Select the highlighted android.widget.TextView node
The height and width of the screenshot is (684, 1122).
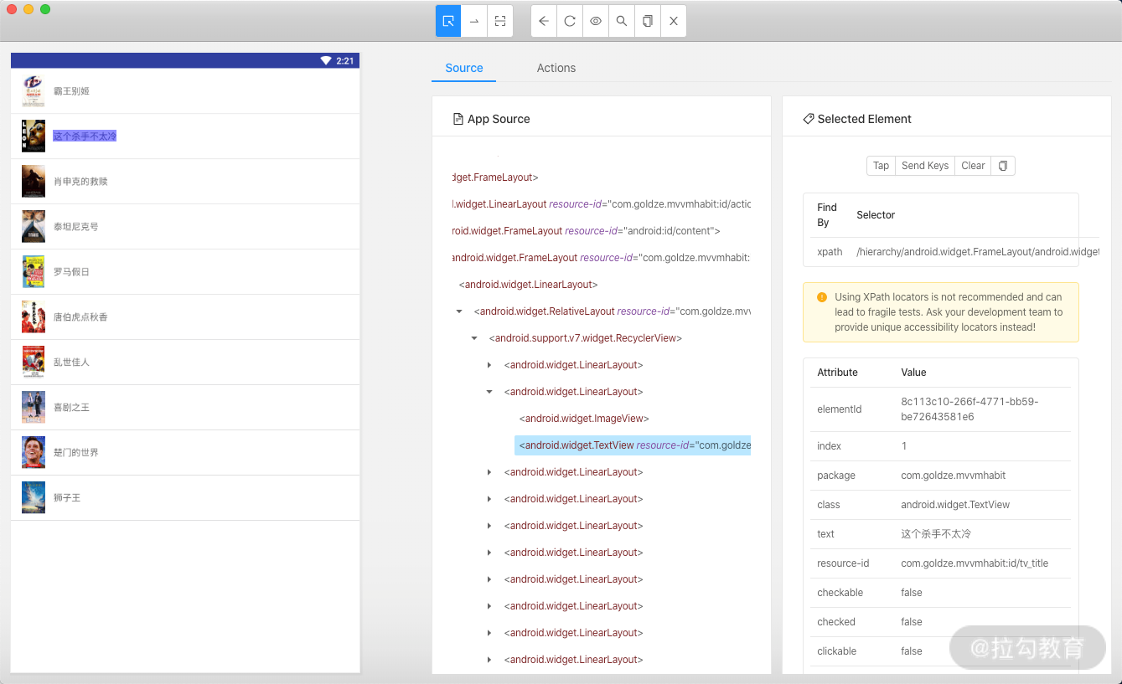click(x=633, y=445)
